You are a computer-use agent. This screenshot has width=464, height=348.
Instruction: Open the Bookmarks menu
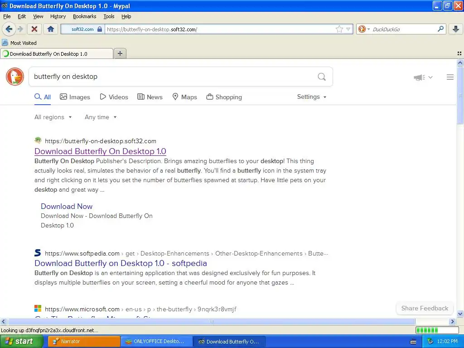(84, 16)
